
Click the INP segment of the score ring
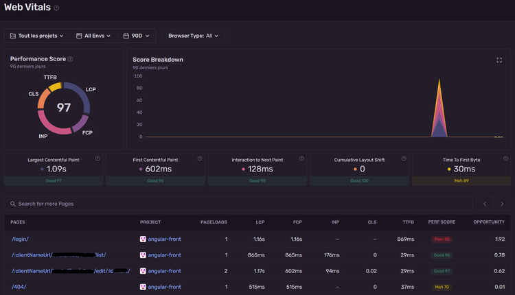49,126
